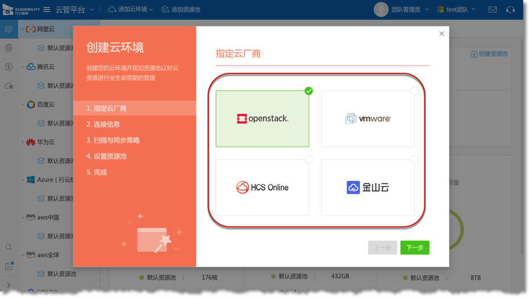Viewport: 529px width, 298px height.
Task: Click the headset support icon
Action: [x=510, y=10]
